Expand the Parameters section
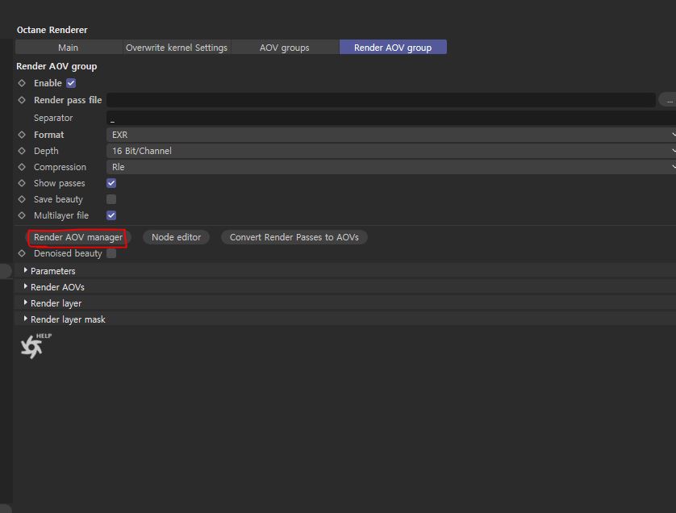Screen dimensions: 676x513 point(345,271)
